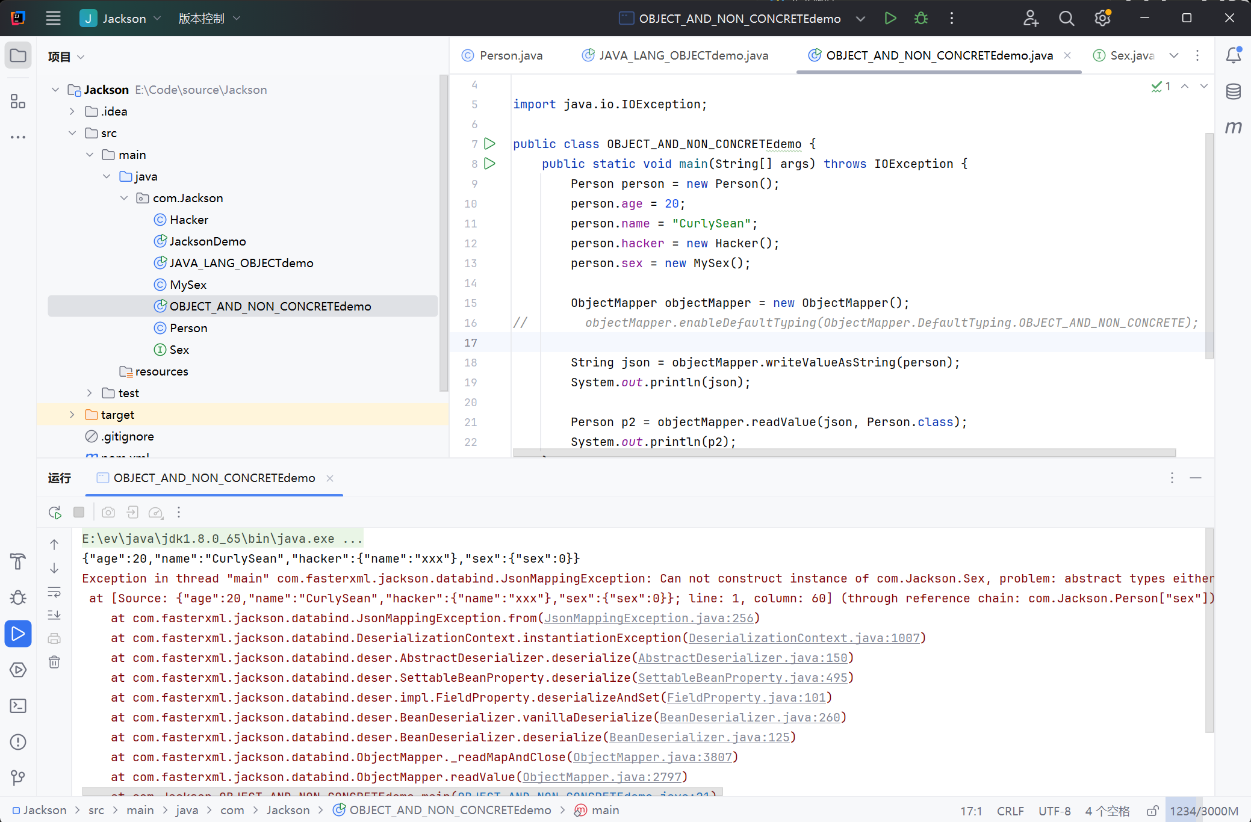Collapse the Jackson root project node
This screenshot has height=822, width=1251.
[x=55, y=90]
